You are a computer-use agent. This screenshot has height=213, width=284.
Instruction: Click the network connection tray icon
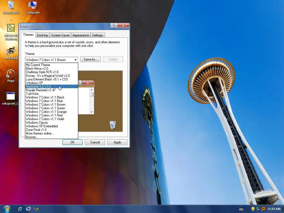pyautogui.click(x=258, y=209)
